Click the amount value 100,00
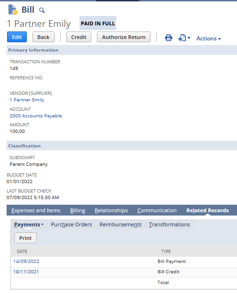 tap(17, 131)
